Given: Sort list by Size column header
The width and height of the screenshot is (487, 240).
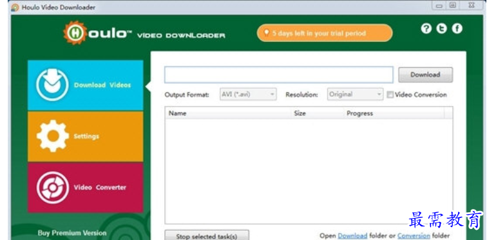Looking at the screenshot, I should [318, 114].
